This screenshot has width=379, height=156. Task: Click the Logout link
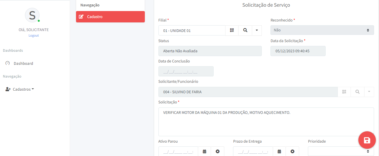[34, 35]
